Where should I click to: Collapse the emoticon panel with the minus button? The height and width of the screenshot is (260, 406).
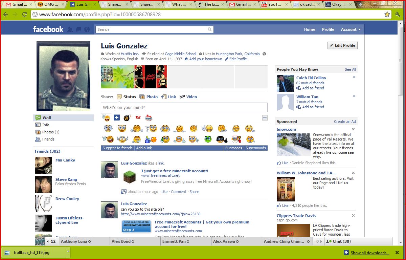[265, 118]
